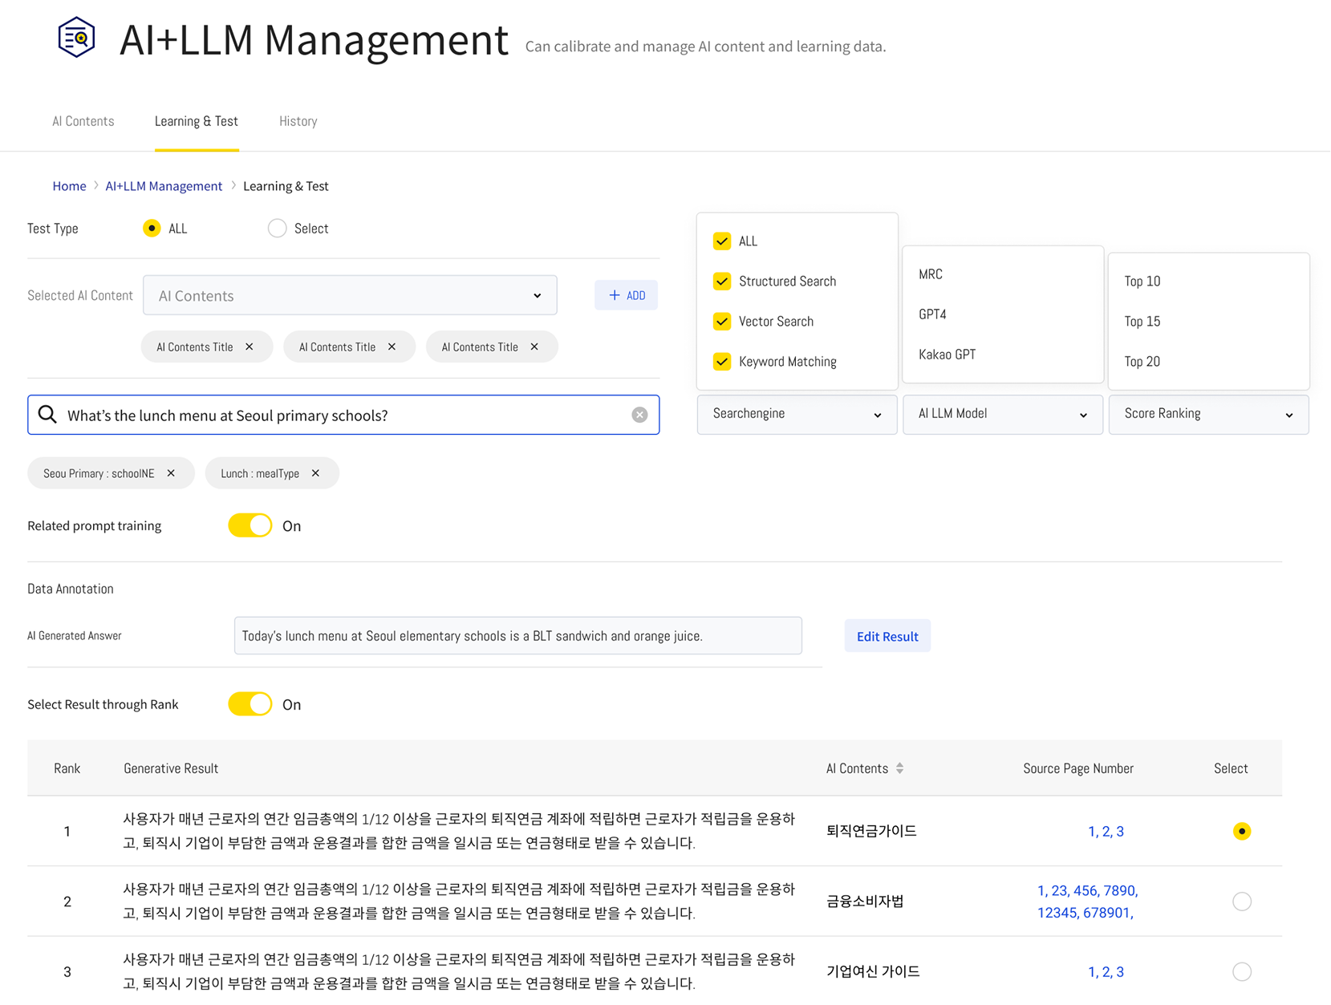Clear the search query with the X icon
This screenshot has height=1005, width=1331.
coord(639,415)
